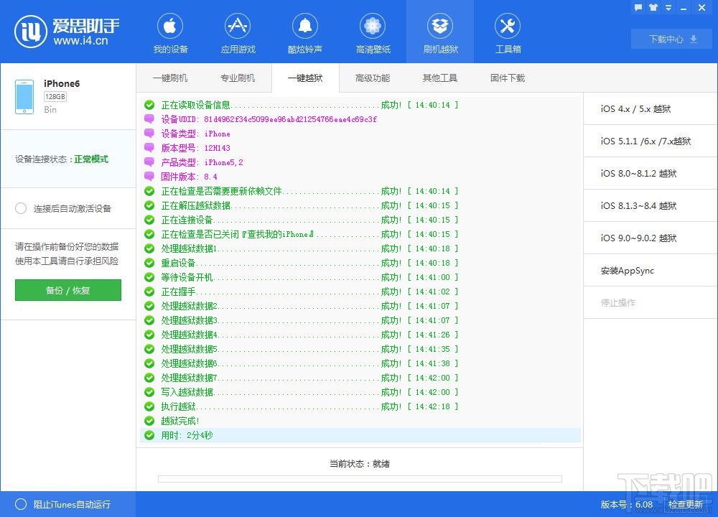This screenshot has width=718, height=517.
Task: Open 我的设备 device management section
Action: 169,32
